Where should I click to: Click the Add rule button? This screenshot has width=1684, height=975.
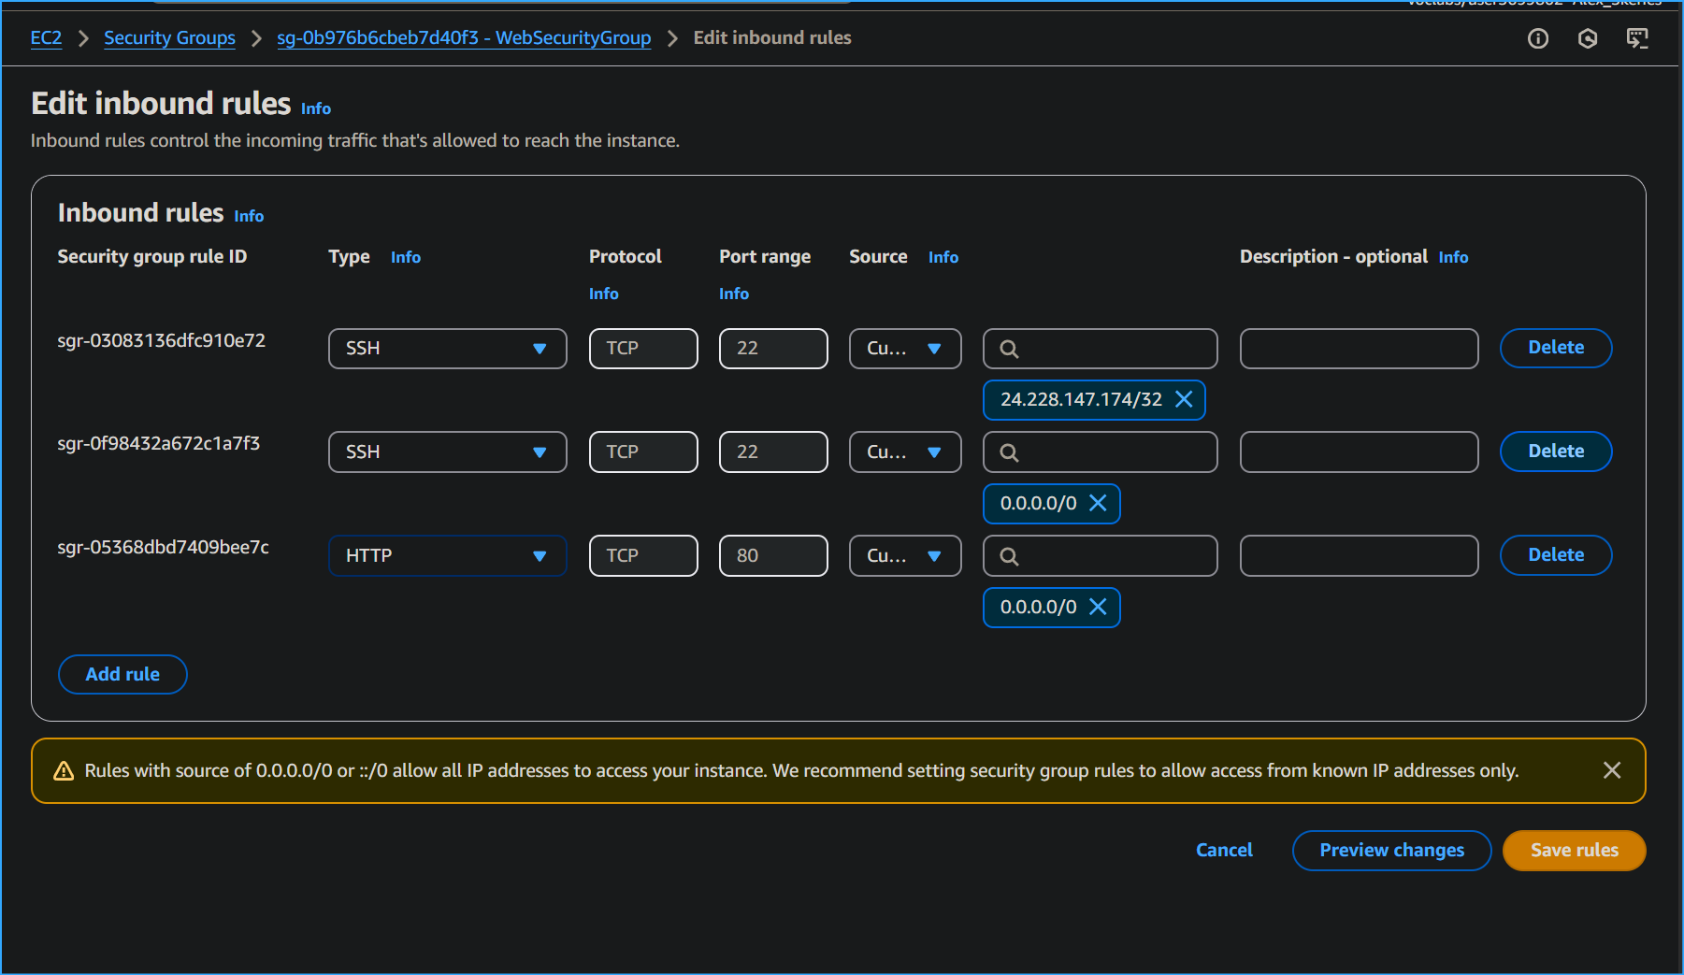point(122,674)
